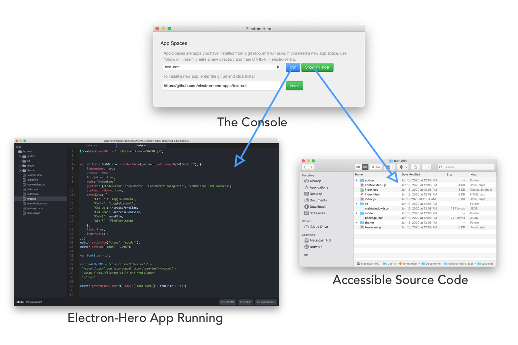Select text-edit root folder in editor tree

25,151
